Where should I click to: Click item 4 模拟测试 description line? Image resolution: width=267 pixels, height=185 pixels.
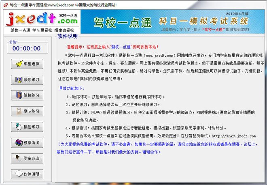tap(146, 128)
